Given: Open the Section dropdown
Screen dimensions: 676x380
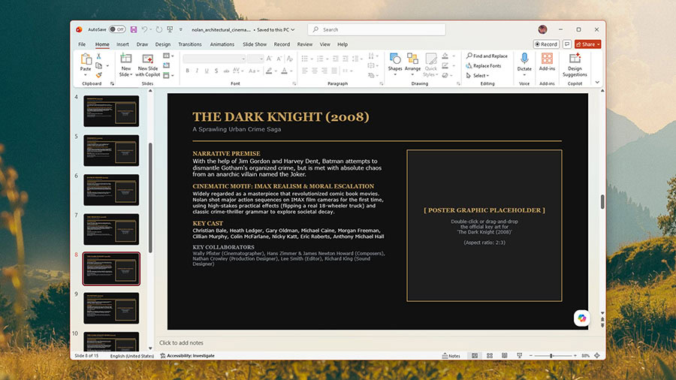Looking at the screenshot, I should click(168, 75).
